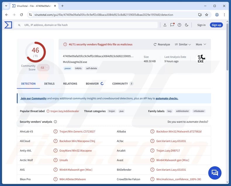The height and width of the screenshot is (186, 231).
Task: Switch to the COMMUNITY tab
Action: click(x=123, y=84)
